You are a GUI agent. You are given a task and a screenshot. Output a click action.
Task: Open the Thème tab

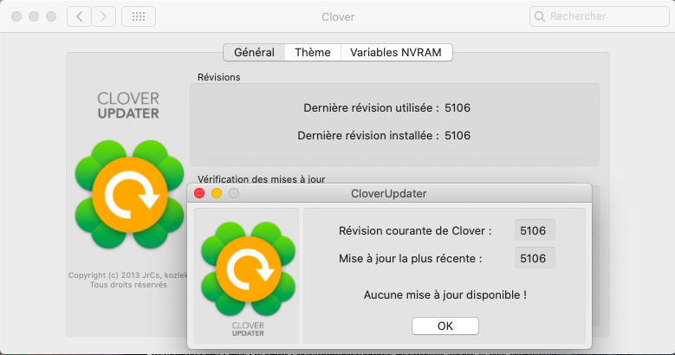313,53
